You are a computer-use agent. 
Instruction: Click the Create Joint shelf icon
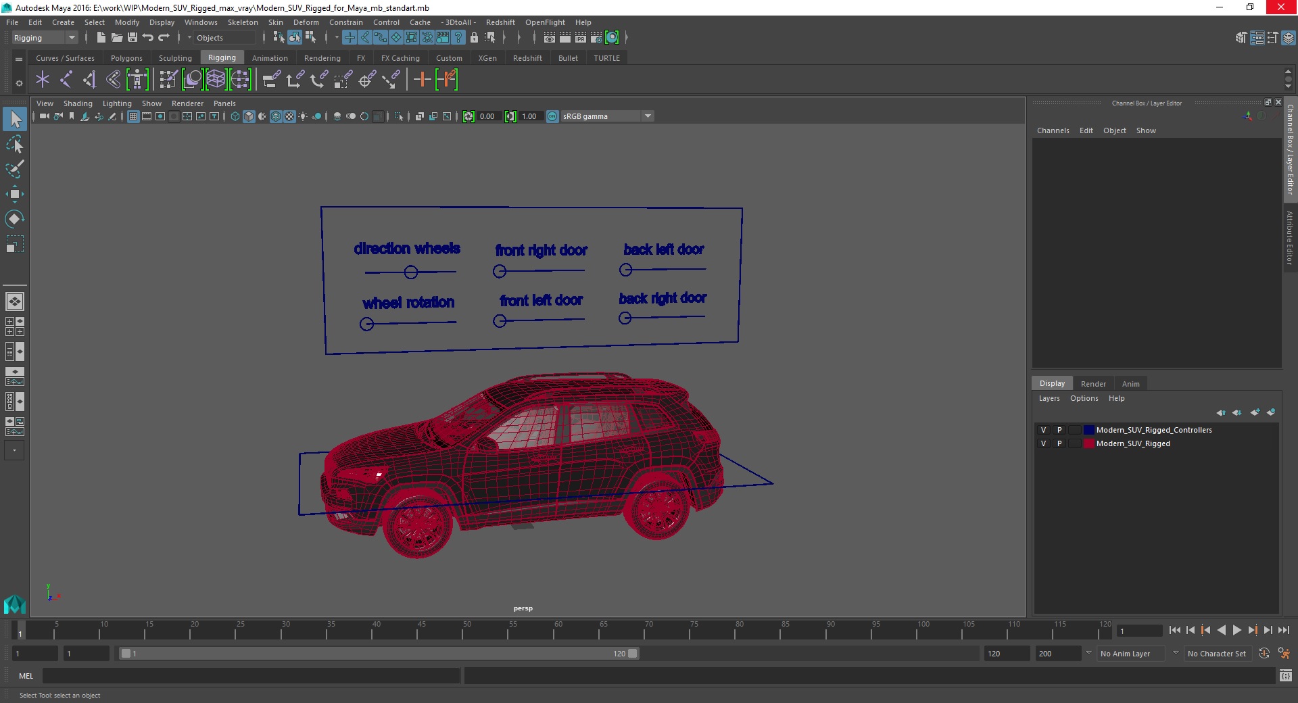coord(66,80)
